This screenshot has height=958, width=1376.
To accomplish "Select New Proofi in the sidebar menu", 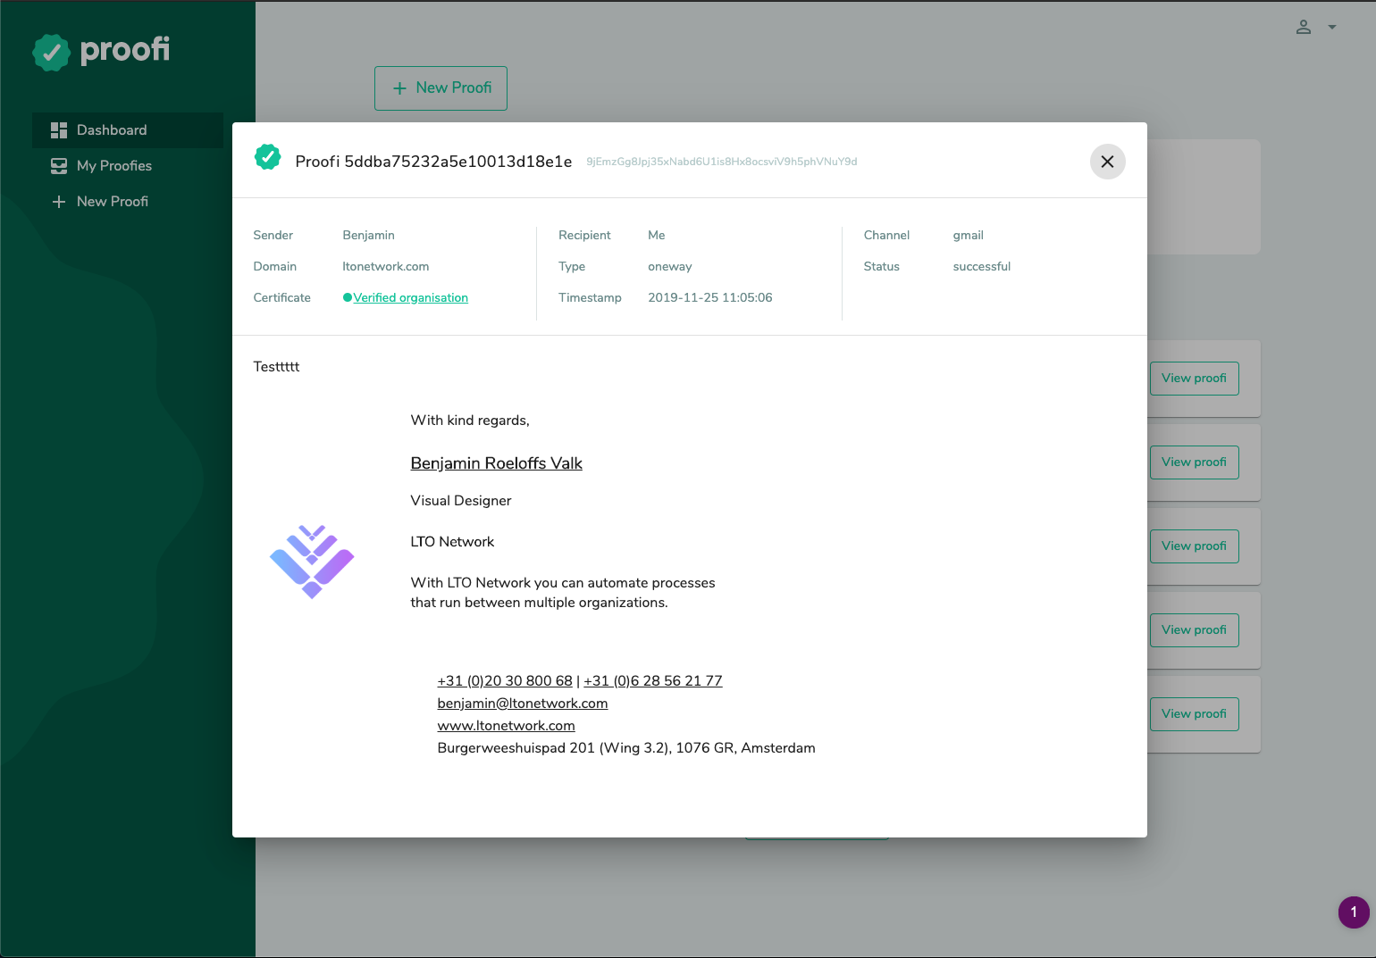I will coord(128,202).
